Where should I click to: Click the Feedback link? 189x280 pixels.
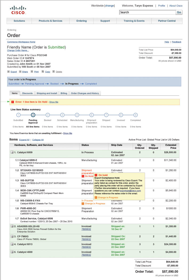(176, 42)
